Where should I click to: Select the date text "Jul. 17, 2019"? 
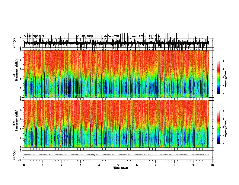pyautogui.click(x=84, y=36)
